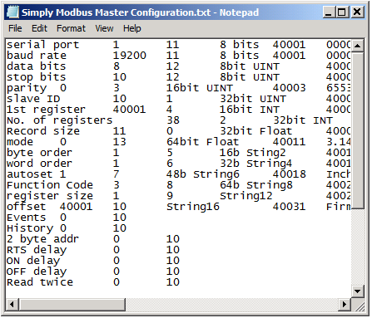Click the text 'offset'
Image resolution: width=372 pixels, height=318 pixels.
[x=27, y=207]
